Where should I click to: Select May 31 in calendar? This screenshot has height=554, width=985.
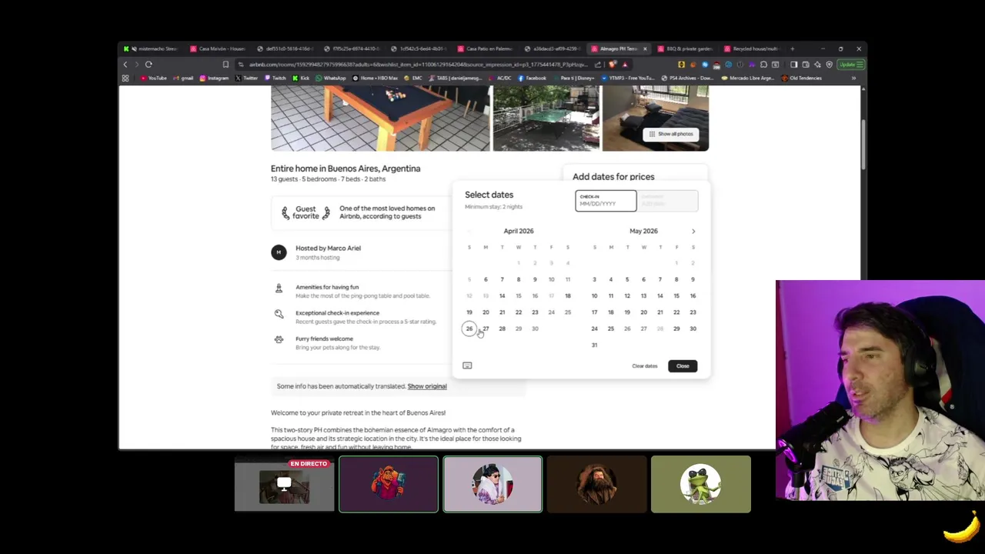tap(594, 345)
